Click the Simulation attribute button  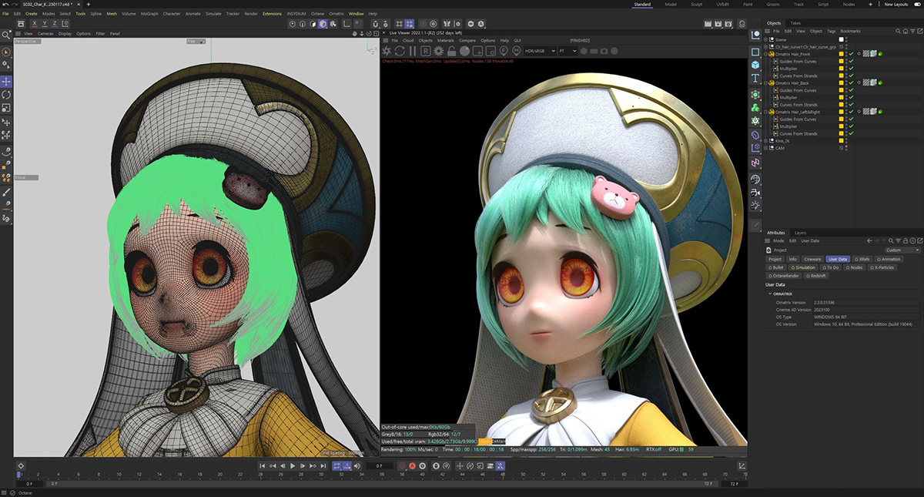804,267
